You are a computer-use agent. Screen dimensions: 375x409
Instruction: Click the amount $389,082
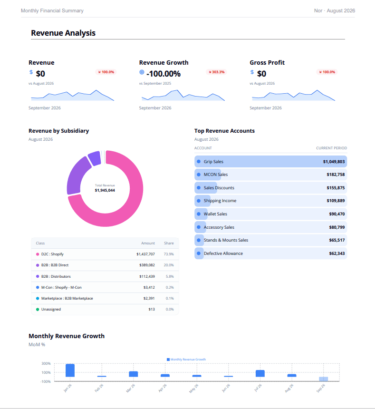[147, 265]
